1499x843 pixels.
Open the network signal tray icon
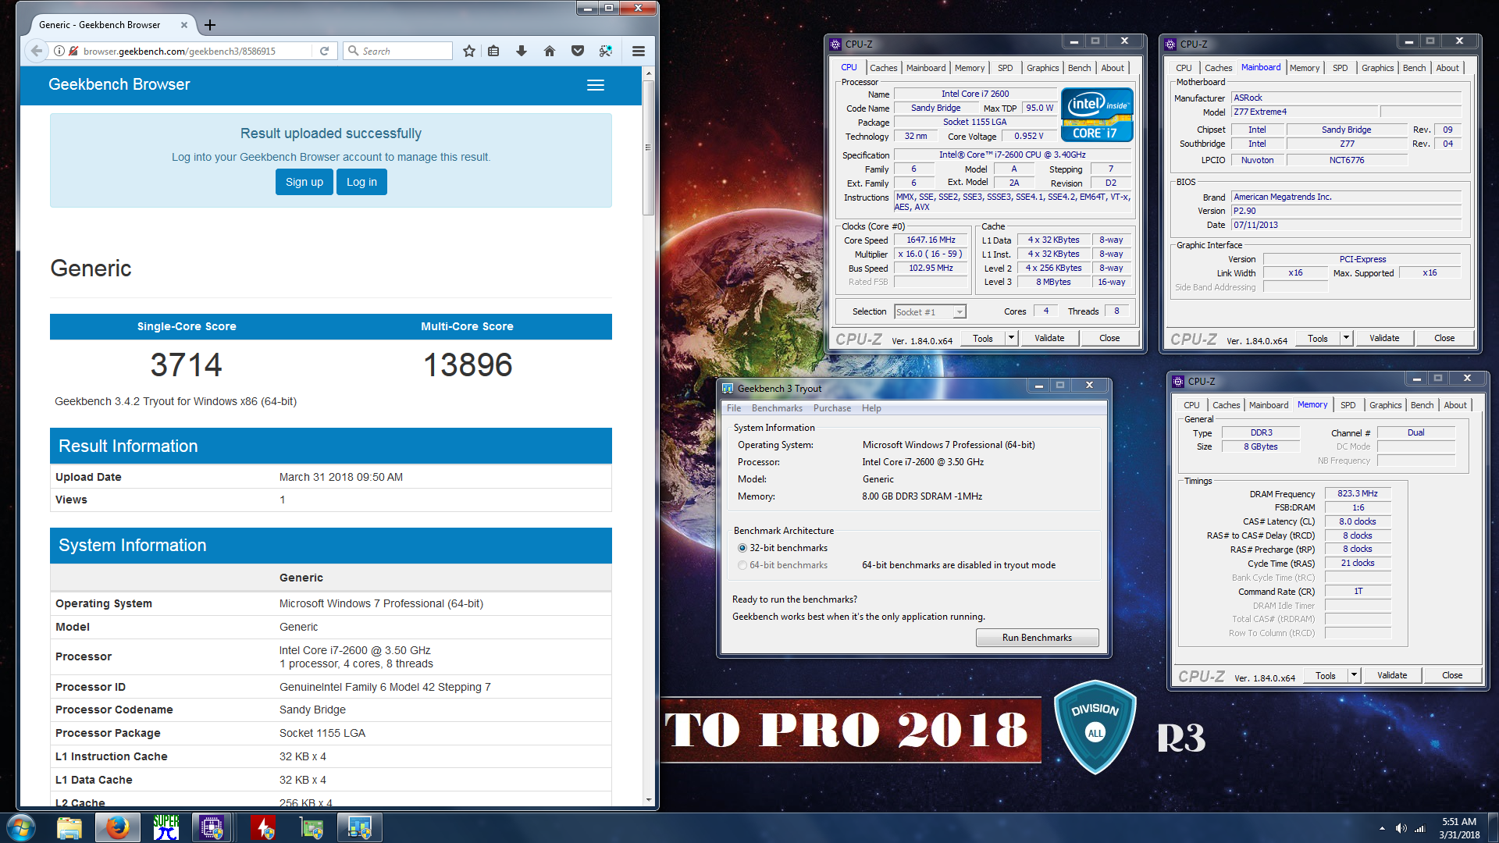1420,828
